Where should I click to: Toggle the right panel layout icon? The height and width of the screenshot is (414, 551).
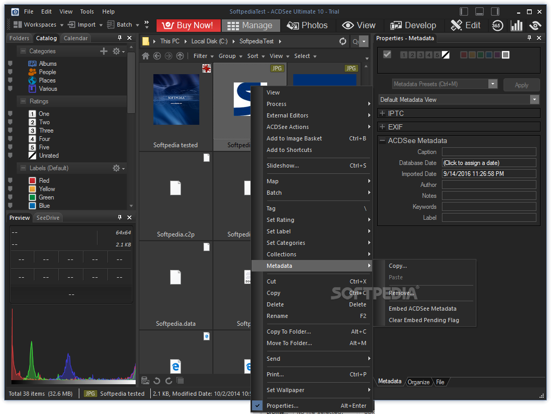pyautogui.click(x=495, y=11)
